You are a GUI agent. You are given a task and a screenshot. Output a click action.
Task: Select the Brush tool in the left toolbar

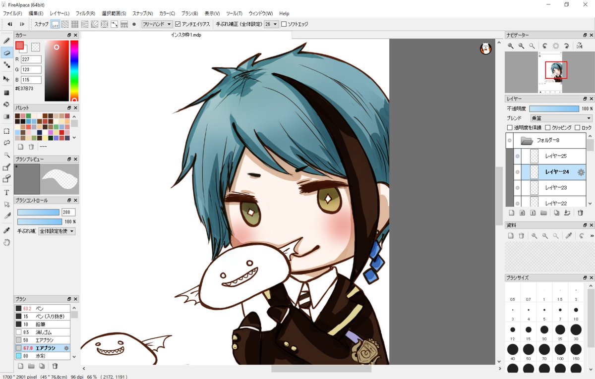tap(6, 40)
